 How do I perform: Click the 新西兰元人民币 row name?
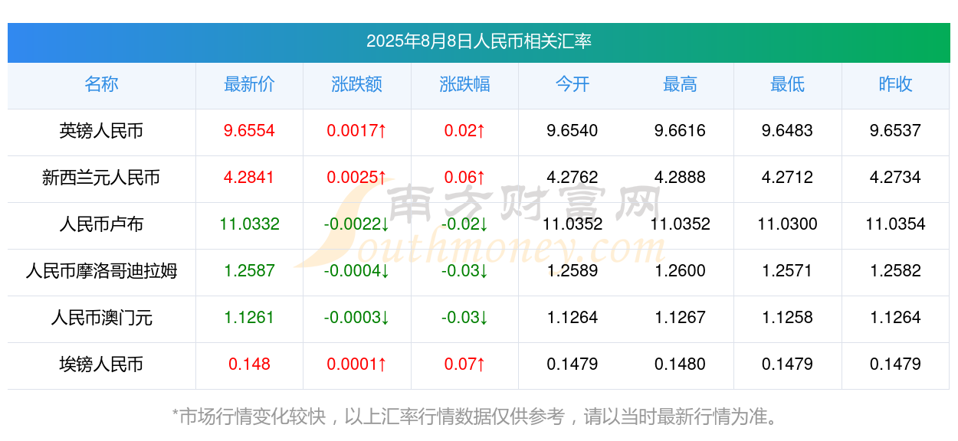[x=101, y=178]
